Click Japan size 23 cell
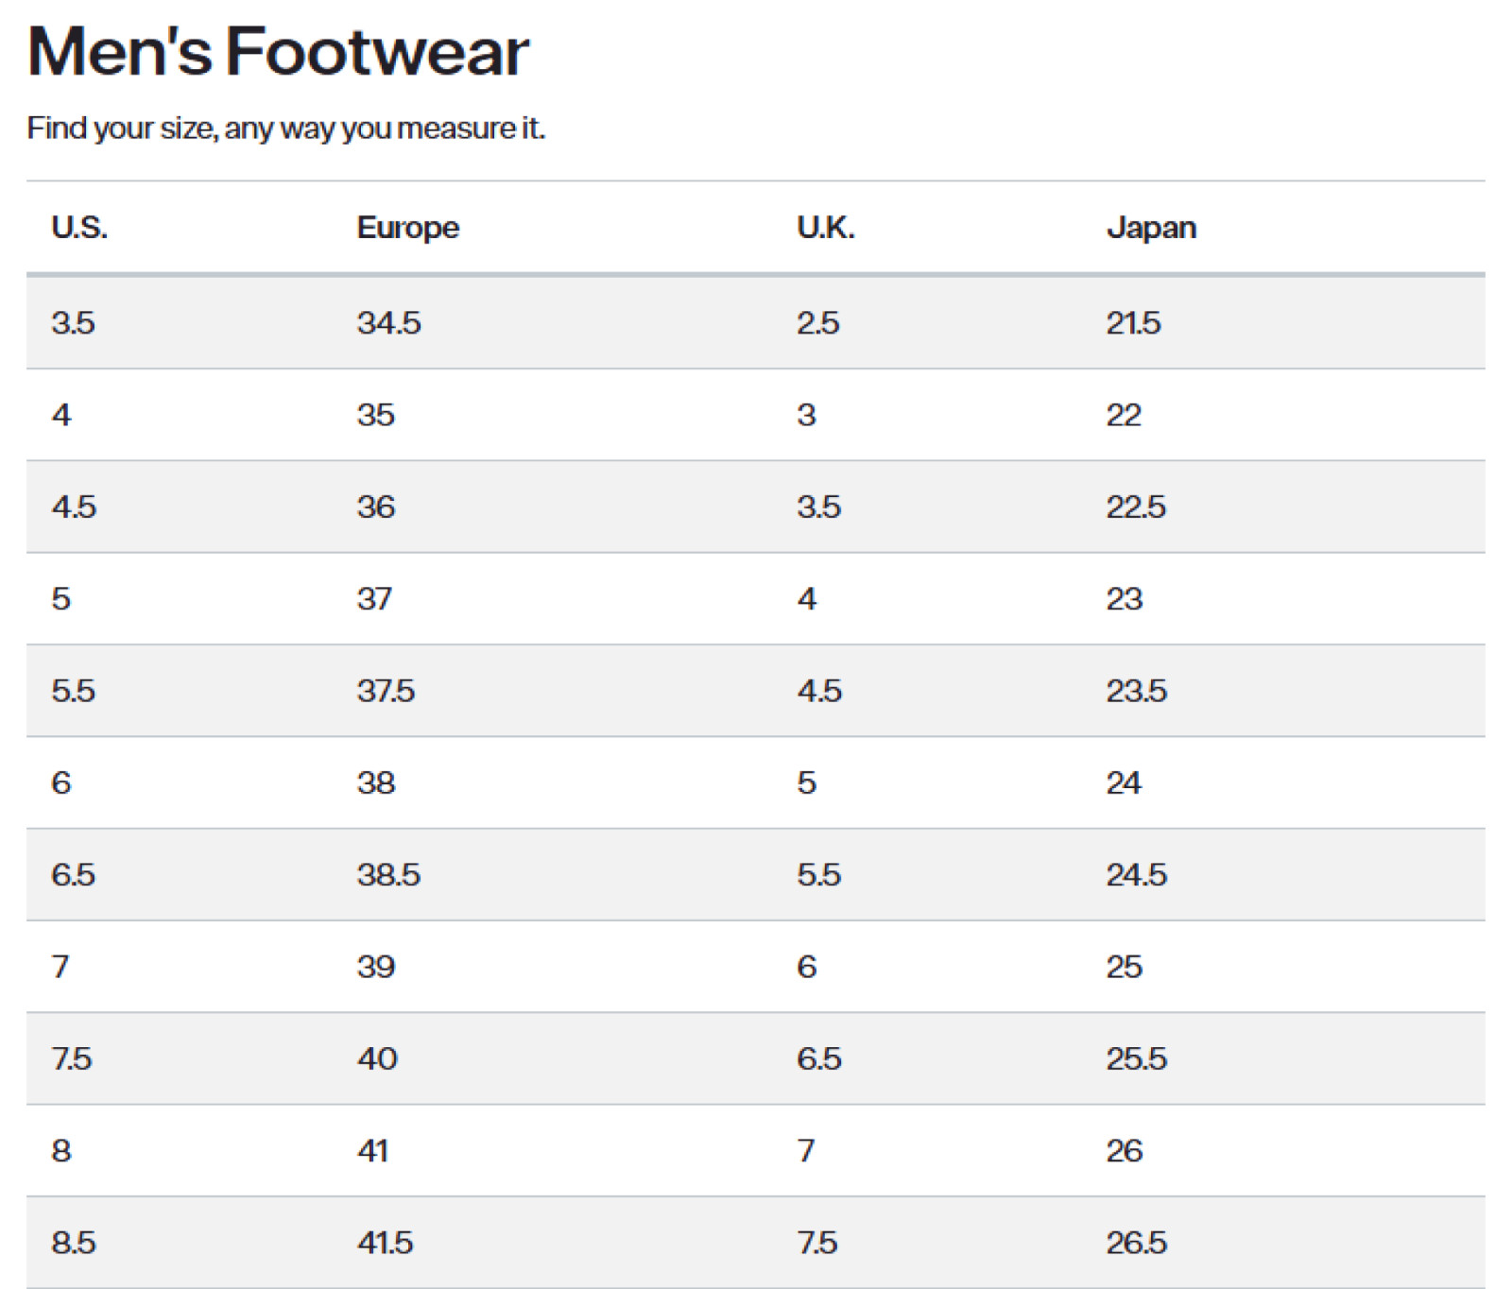Image resolution: width=1512 pixels, height=1289 pixels. point(1125,599)
